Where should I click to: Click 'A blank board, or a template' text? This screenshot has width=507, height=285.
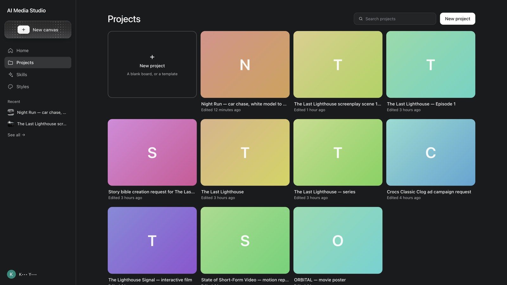(152, 74)
